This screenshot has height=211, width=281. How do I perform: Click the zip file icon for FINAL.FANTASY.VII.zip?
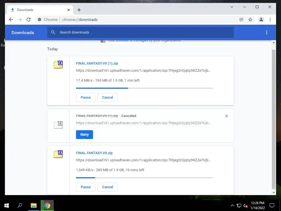pos(58,154)
